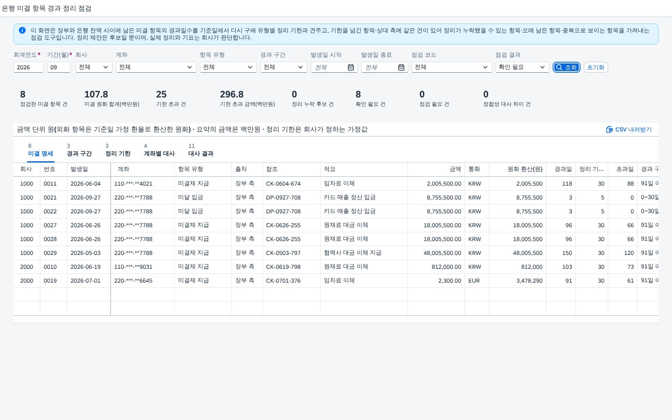Viewport: 672px width, 420px height.
Task: Focus the 회계연도 field showing 2026
Action: 28,67
